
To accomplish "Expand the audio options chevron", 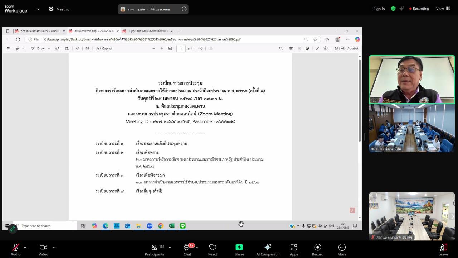I will point(25,247).
